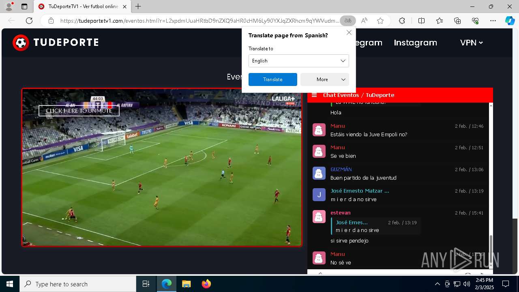Click message 'Estáis viendo la Juve Empoli no?'
Viewport: 519px width, 292px height.
pos(369,134)
